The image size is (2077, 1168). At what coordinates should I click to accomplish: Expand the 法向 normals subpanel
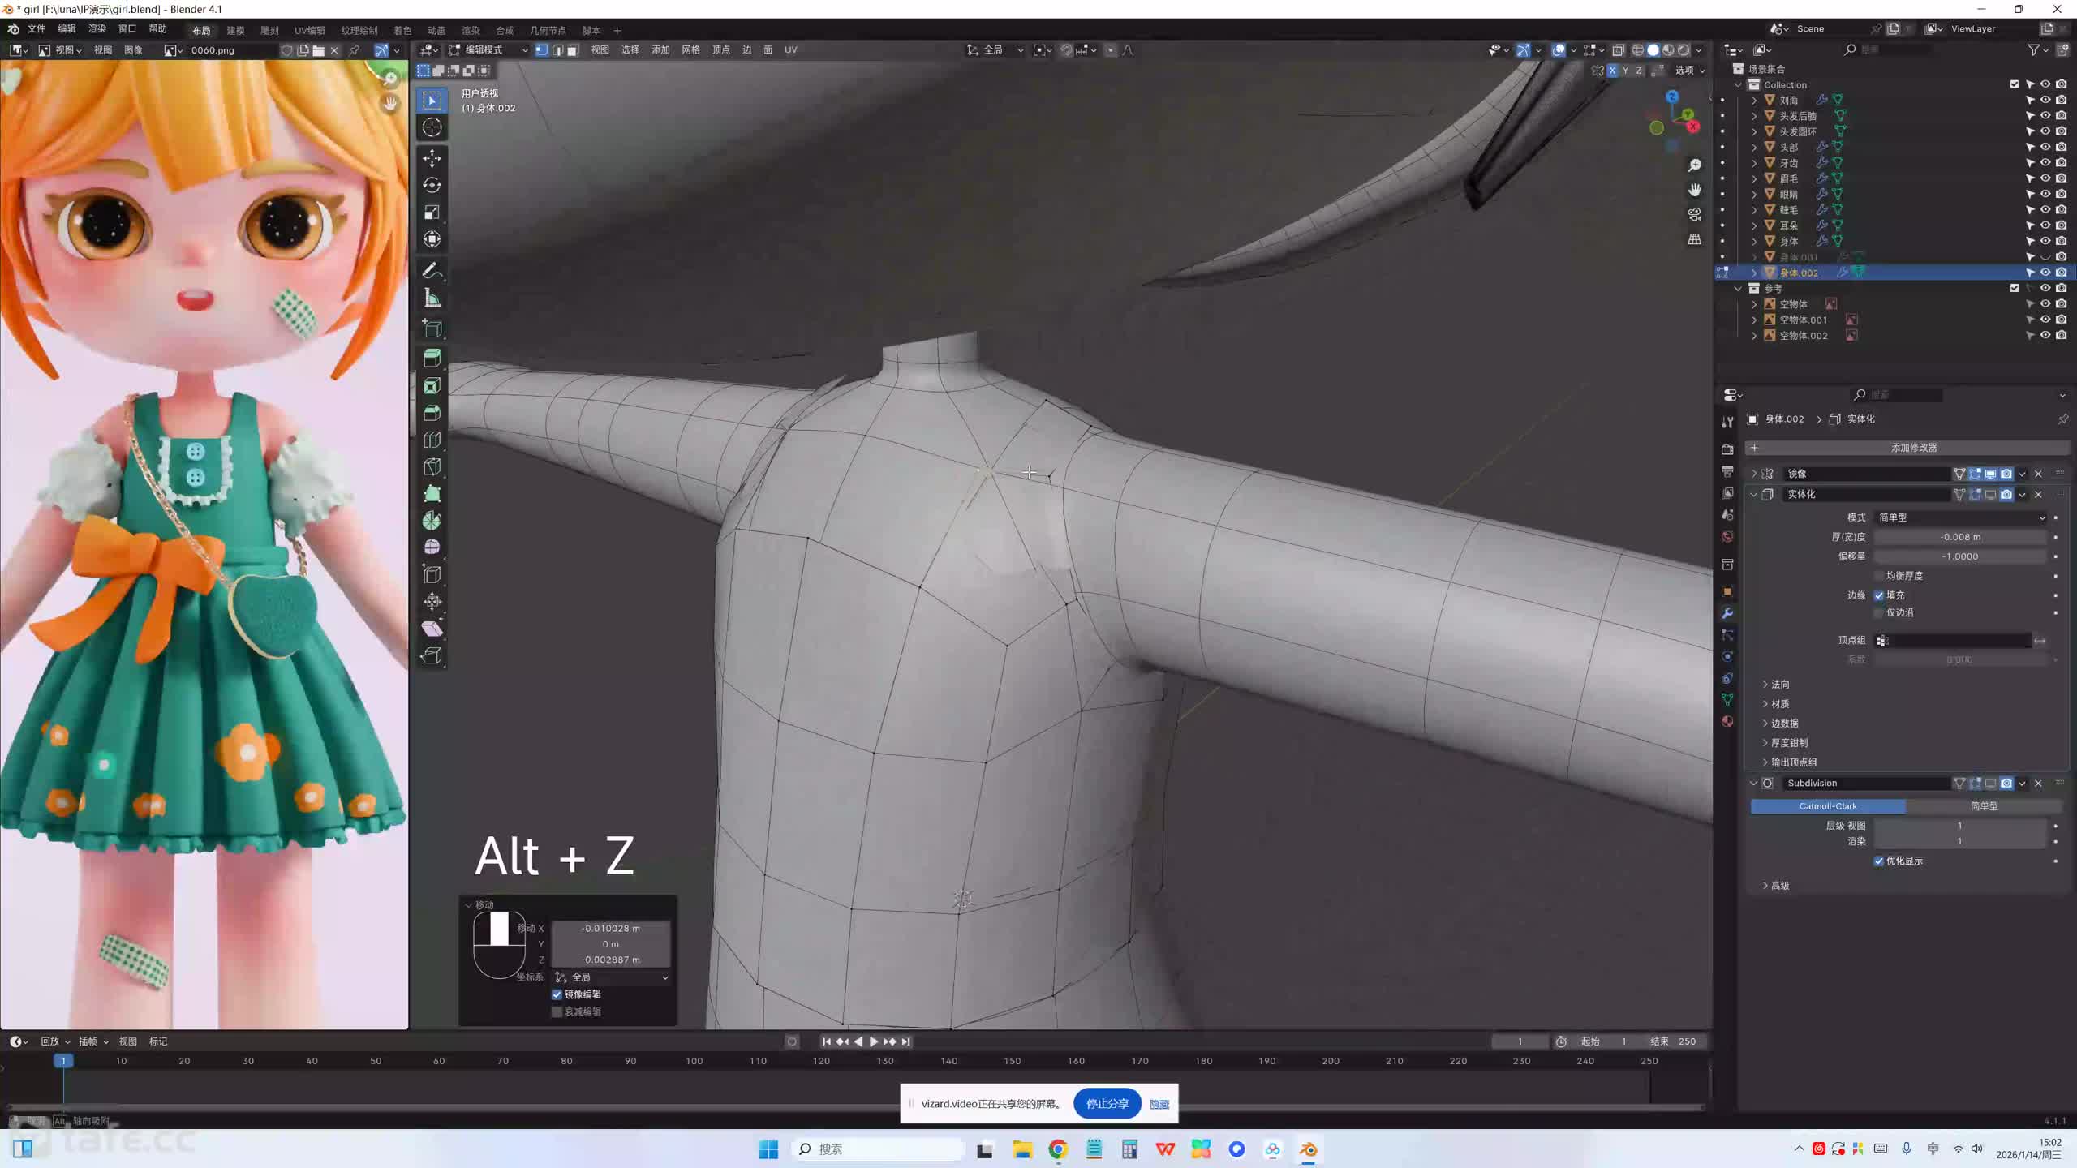tap(1780, 684)
